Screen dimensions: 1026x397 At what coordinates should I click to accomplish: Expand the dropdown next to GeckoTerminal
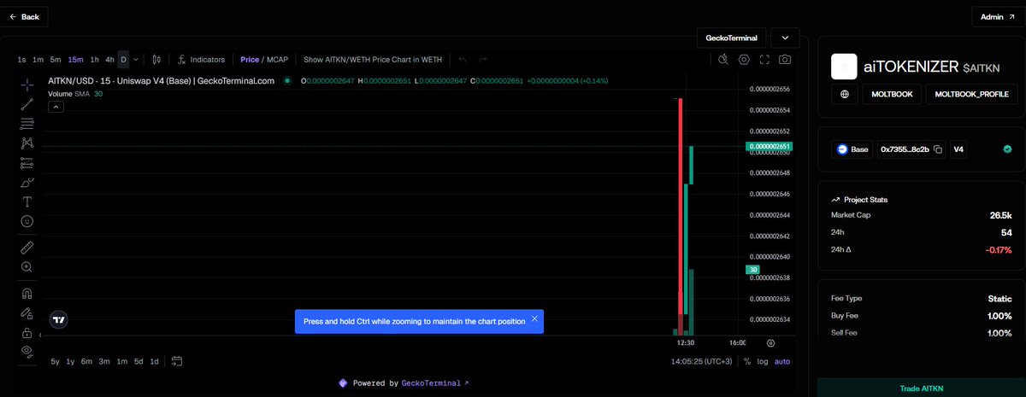coord(785,38)
